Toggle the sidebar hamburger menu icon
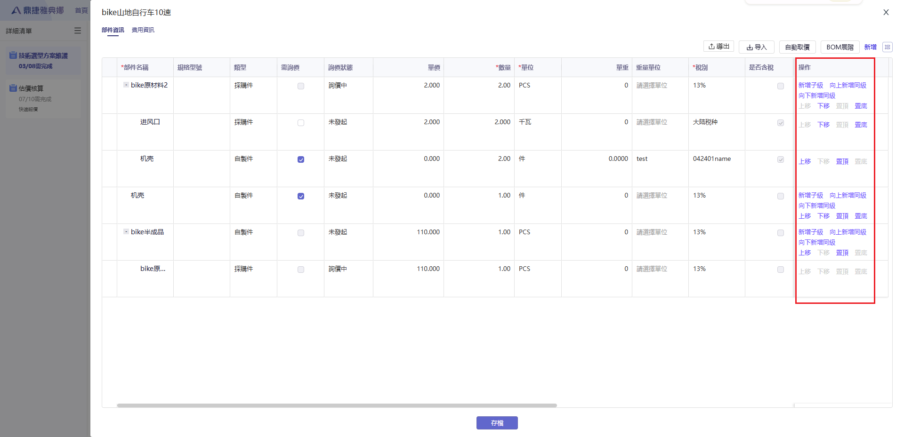This screenshot has height=437, width=904. 78,31
